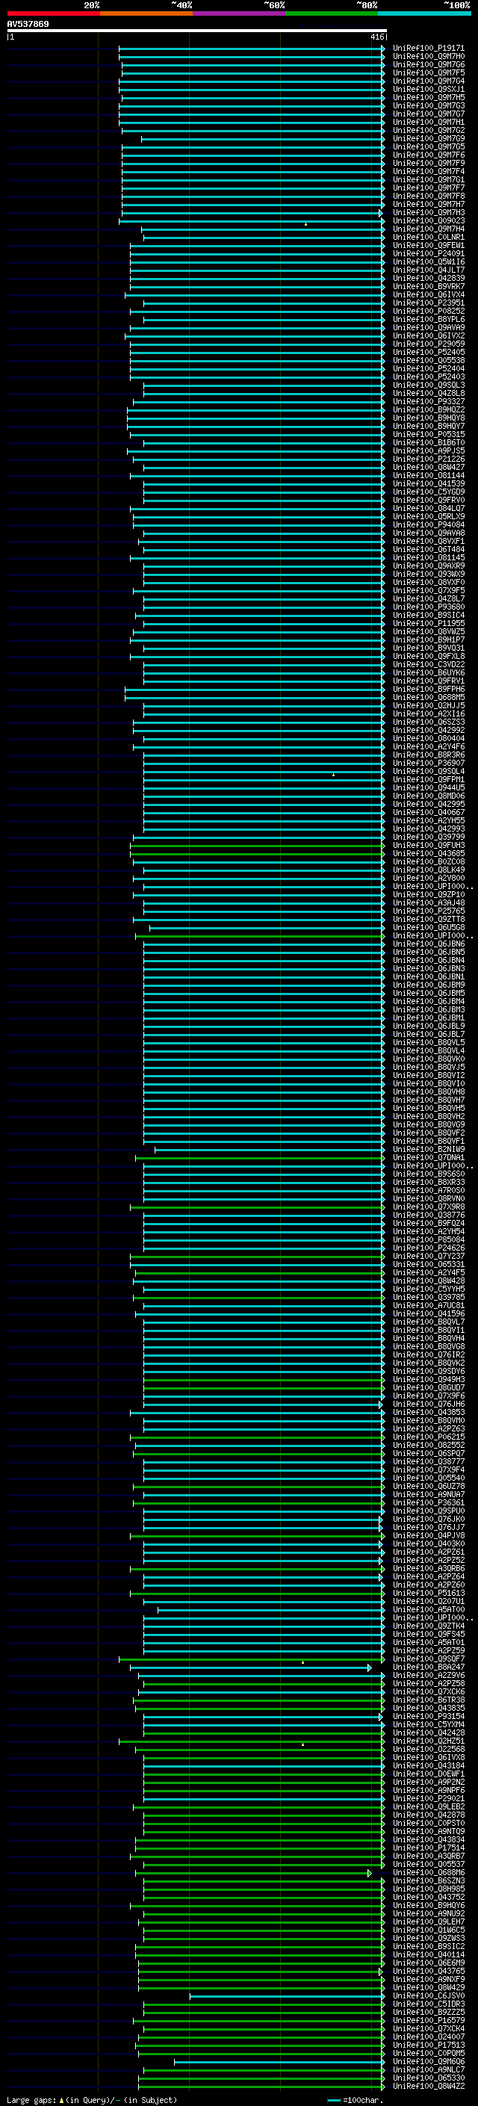This screenshot has width=478, height=2106.
Task: Select the cyan ~100% identity legend segment
Action: click(424, 13)
